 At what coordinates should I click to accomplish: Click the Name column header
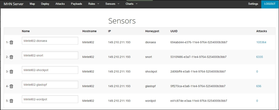pos(26,31)
